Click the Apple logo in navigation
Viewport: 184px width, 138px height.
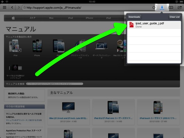click(x=13, y=18)
